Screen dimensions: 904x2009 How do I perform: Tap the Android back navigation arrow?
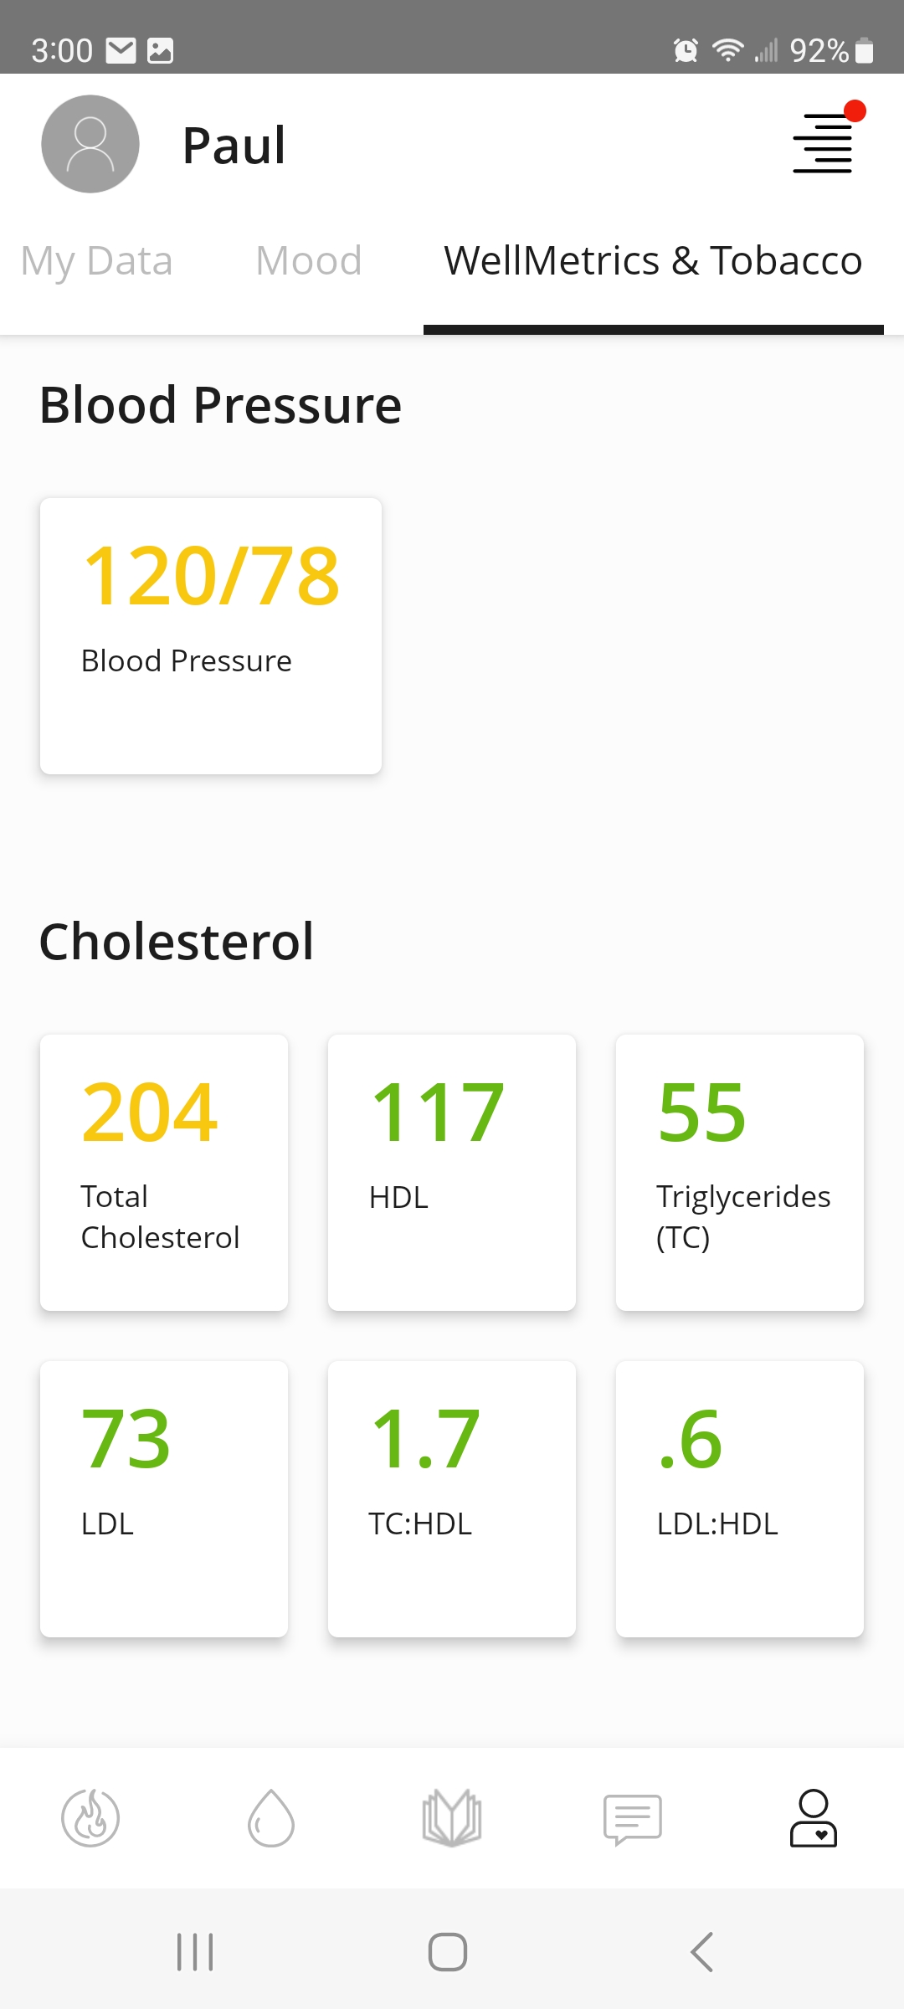coord(702,1952)
